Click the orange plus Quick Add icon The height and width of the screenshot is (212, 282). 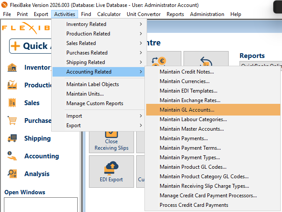[x=15, y=46]
